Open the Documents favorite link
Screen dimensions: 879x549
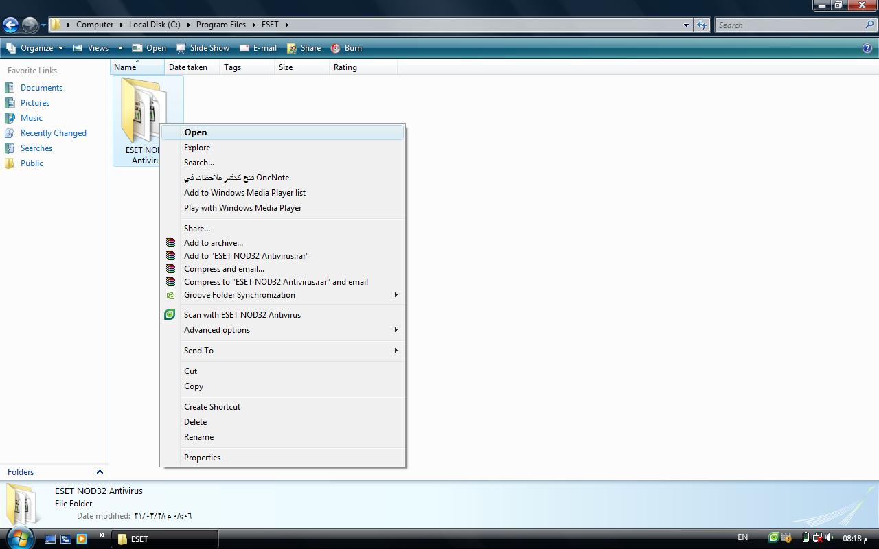(41, 88)
